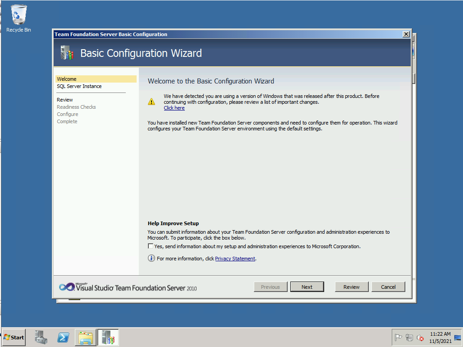The width and height of the screenshot is (463, 347).
Task: Jump to the Review step in sidebar
Action: click(65, 100)
